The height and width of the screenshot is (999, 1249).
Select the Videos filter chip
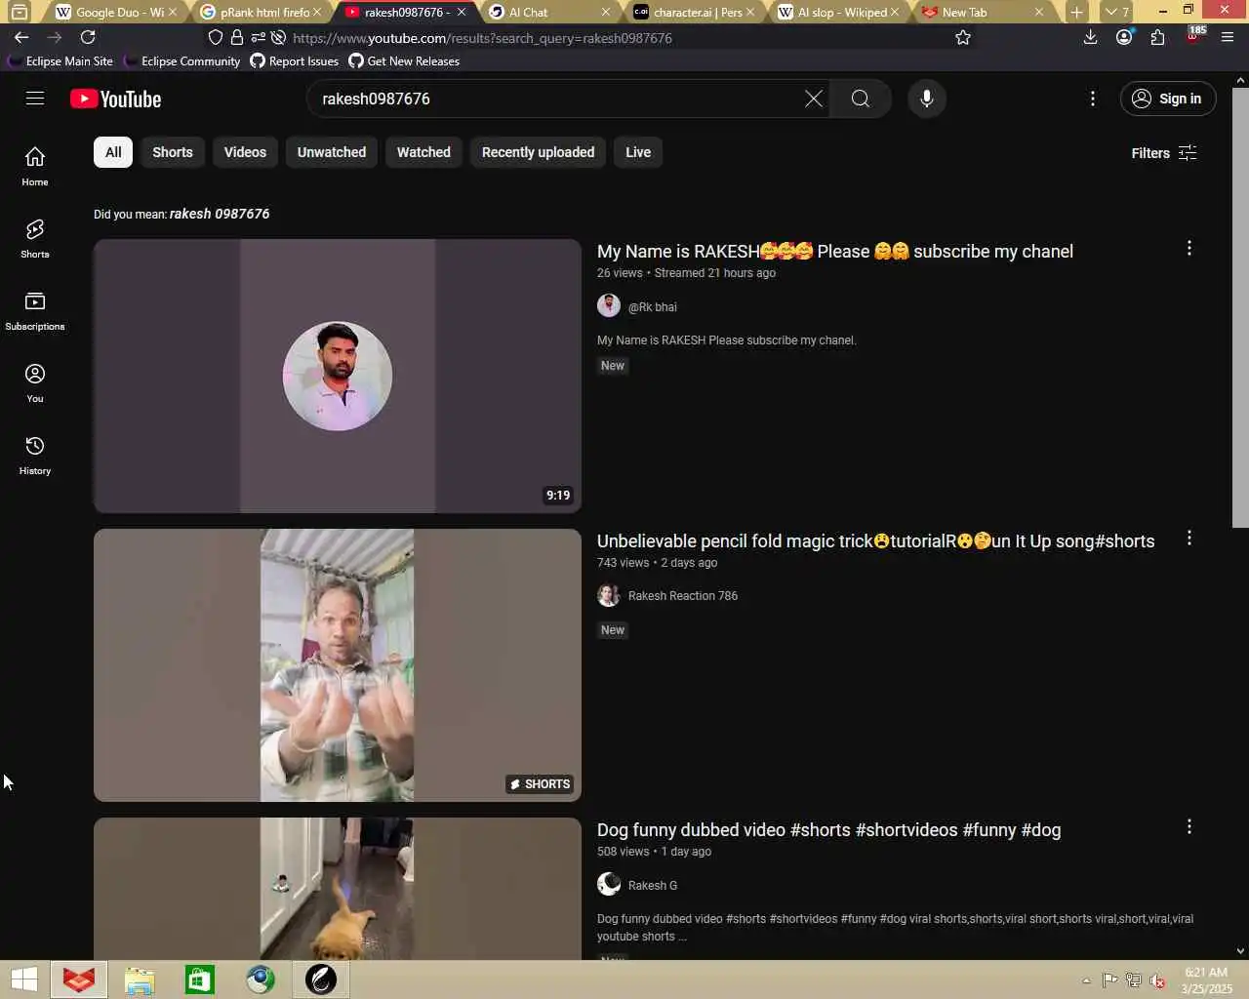point(245,152)
